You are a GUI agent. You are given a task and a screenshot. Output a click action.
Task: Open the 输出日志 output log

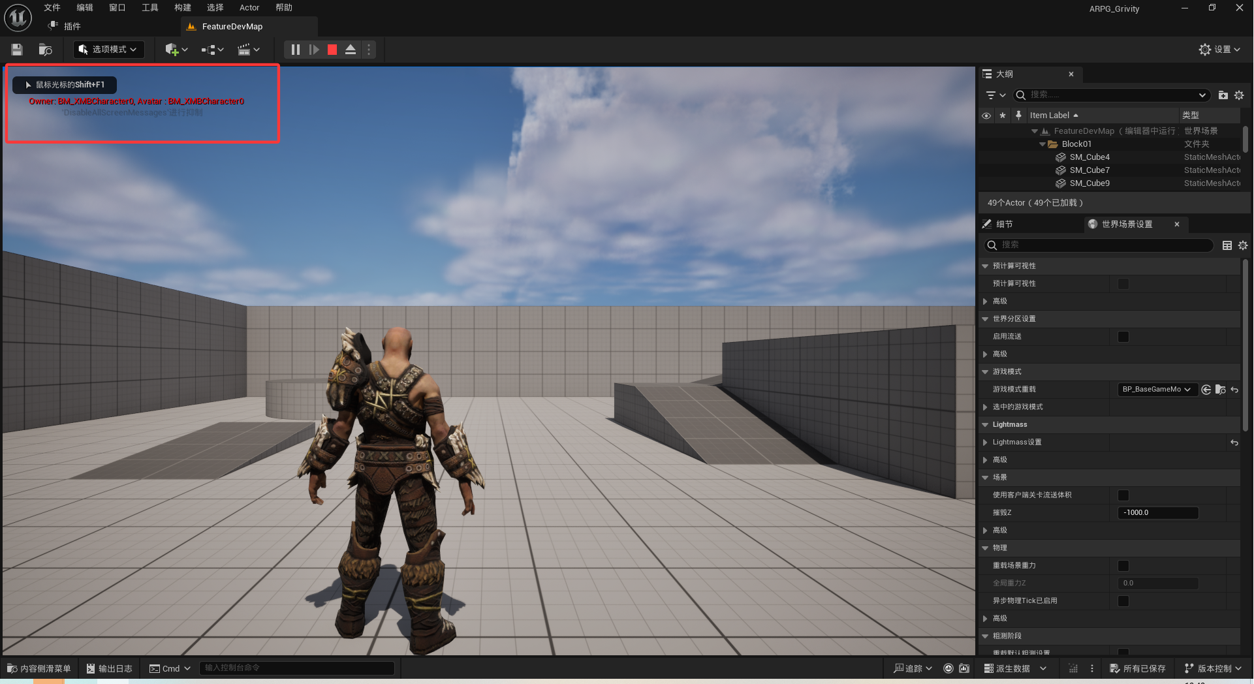click(110, 669)
